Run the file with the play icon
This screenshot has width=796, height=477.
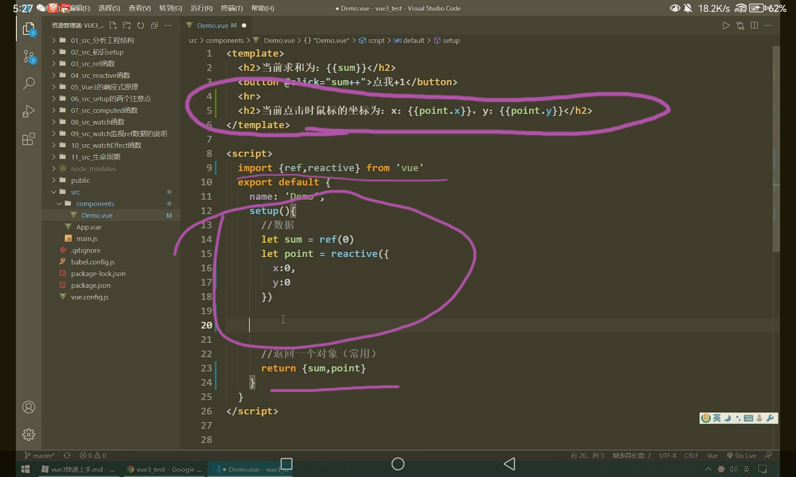(x=726, y=25)
